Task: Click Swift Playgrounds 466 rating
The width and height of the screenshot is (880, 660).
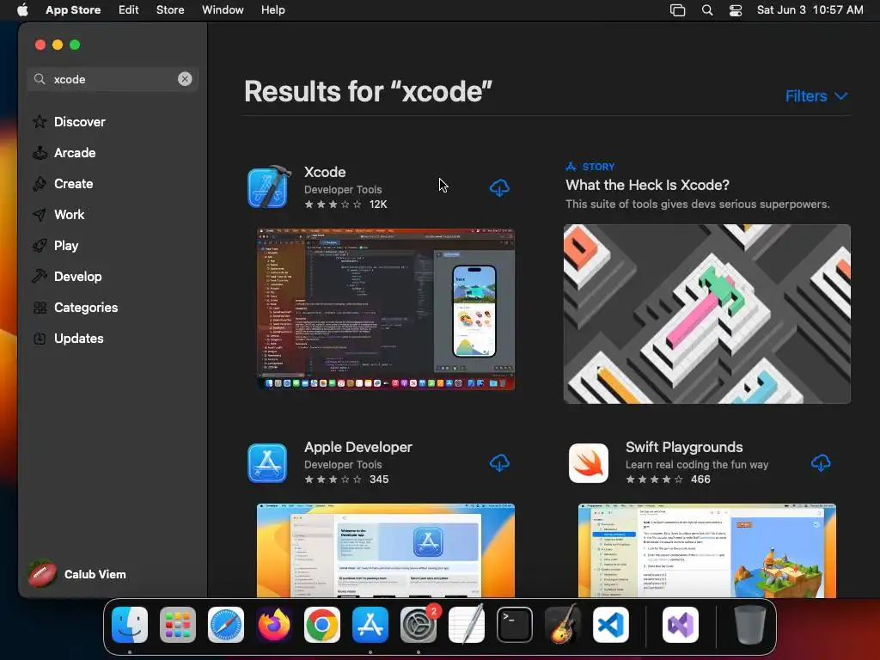Action: [668, 480]
